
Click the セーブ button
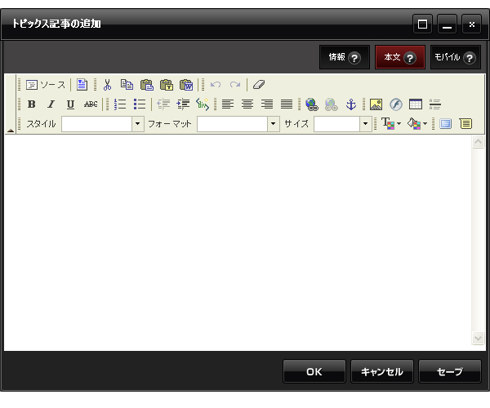pos(450,371)
